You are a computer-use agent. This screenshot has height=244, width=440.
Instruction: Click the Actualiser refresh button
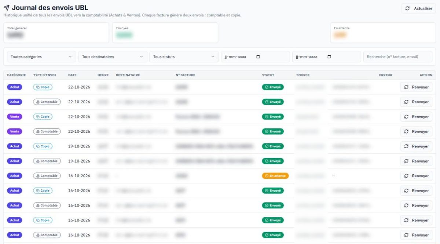pyautogui.click(x=419, y=8)
